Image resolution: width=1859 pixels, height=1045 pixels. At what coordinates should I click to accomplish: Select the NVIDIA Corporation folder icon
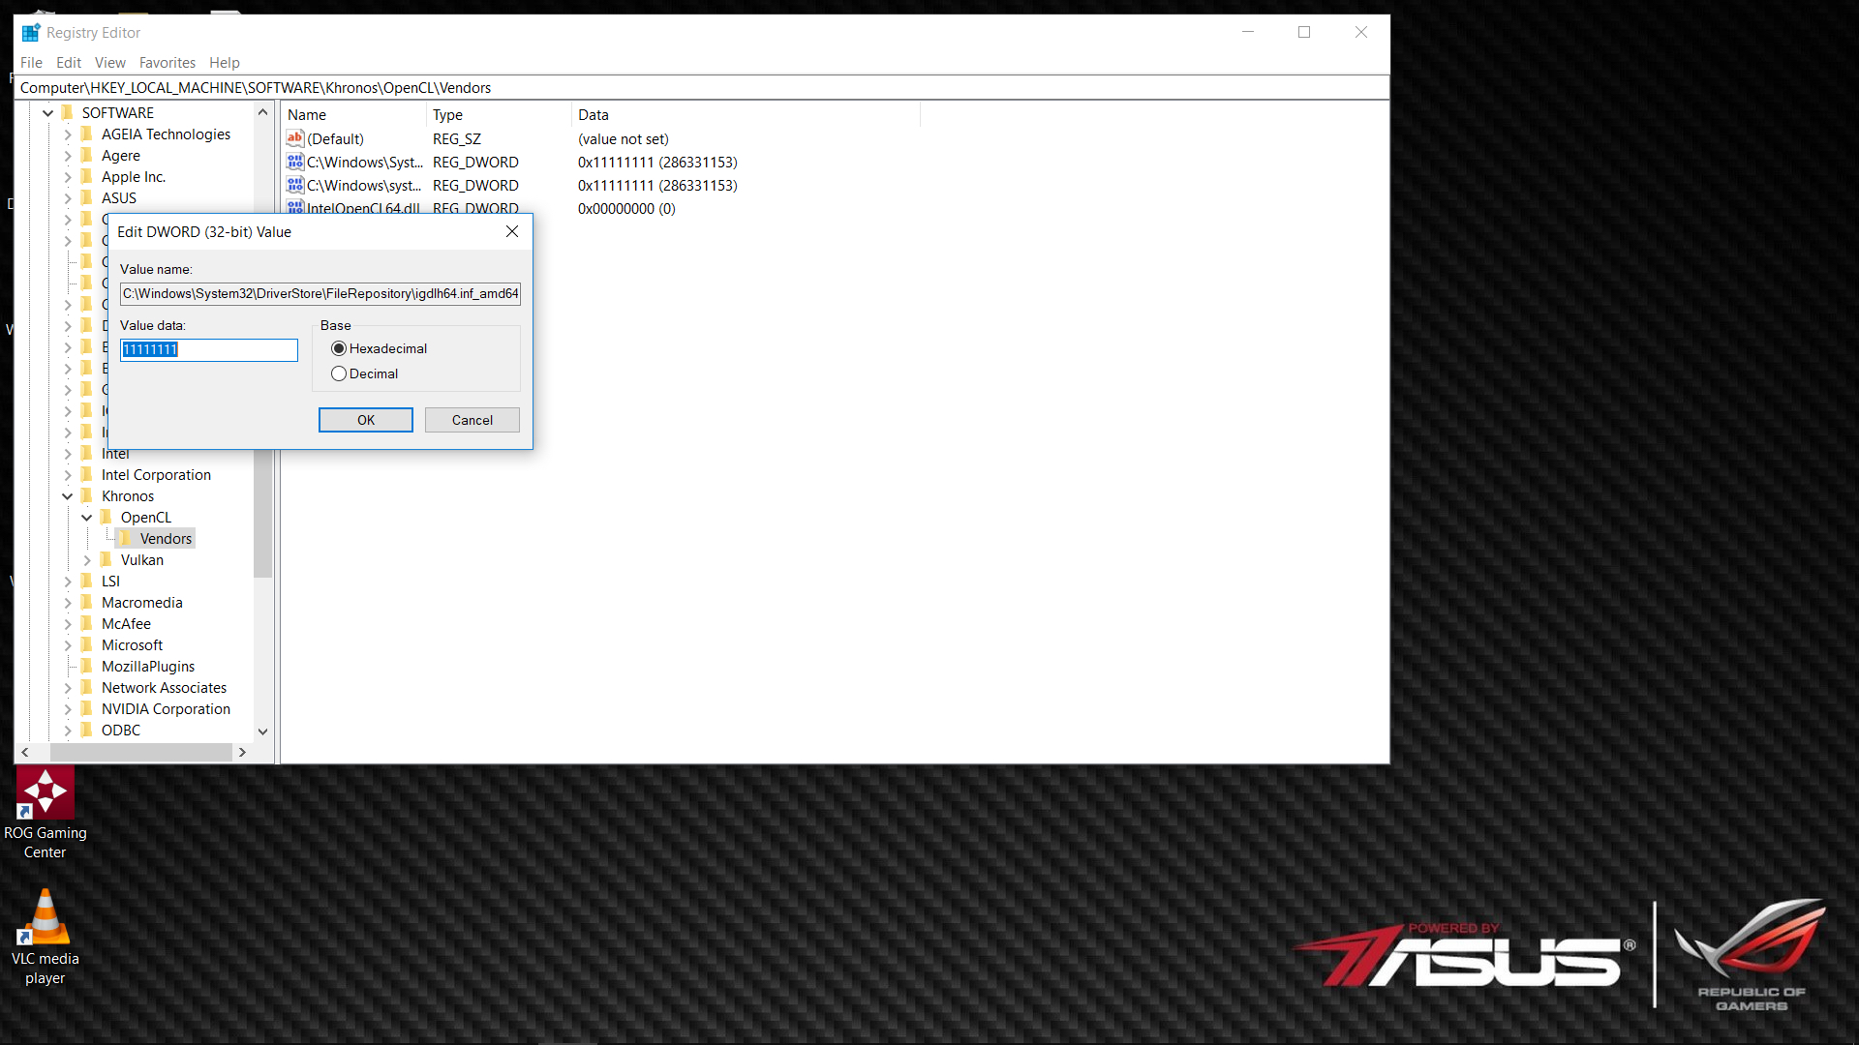(x=87, y=708)
